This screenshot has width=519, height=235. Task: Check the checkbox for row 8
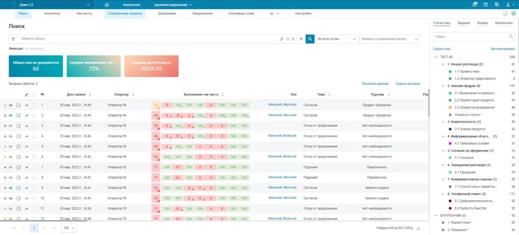click(34, 178)
